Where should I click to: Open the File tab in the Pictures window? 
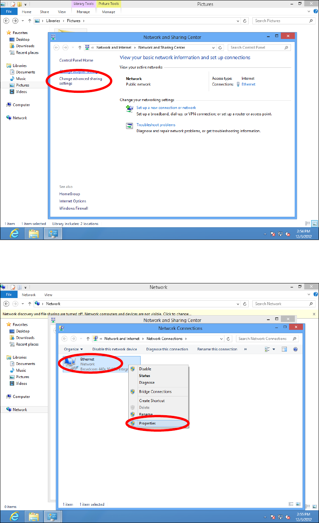[9, 12]
